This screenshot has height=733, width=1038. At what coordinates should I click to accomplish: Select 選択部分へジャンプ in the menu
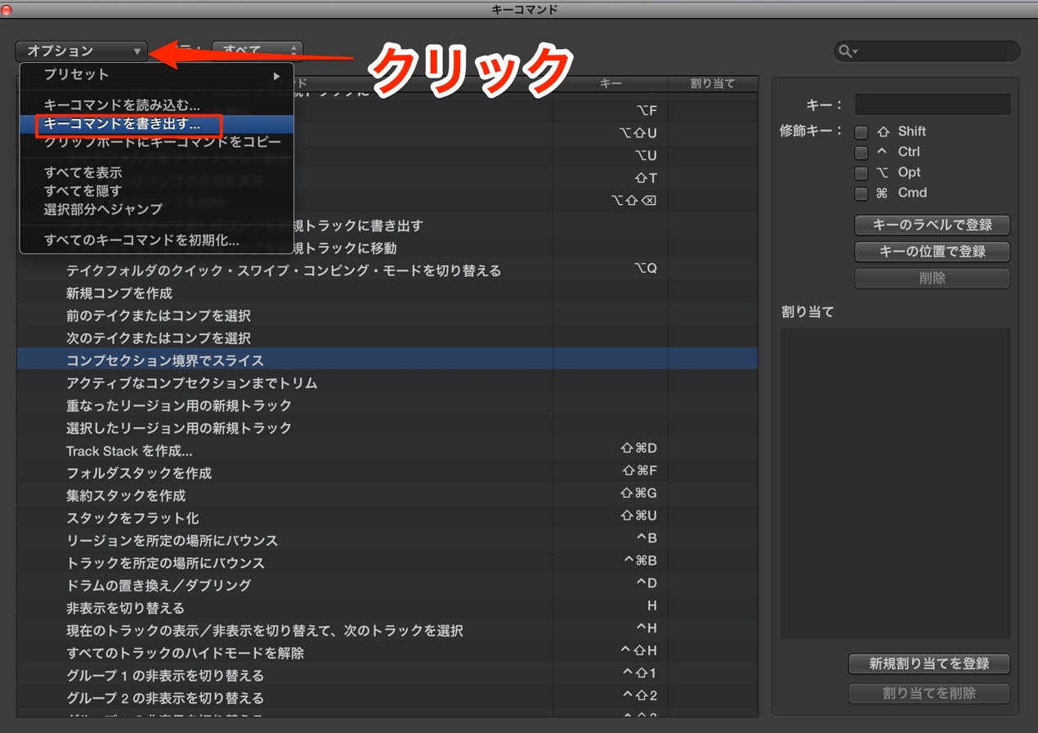click(x=156, y=209)
